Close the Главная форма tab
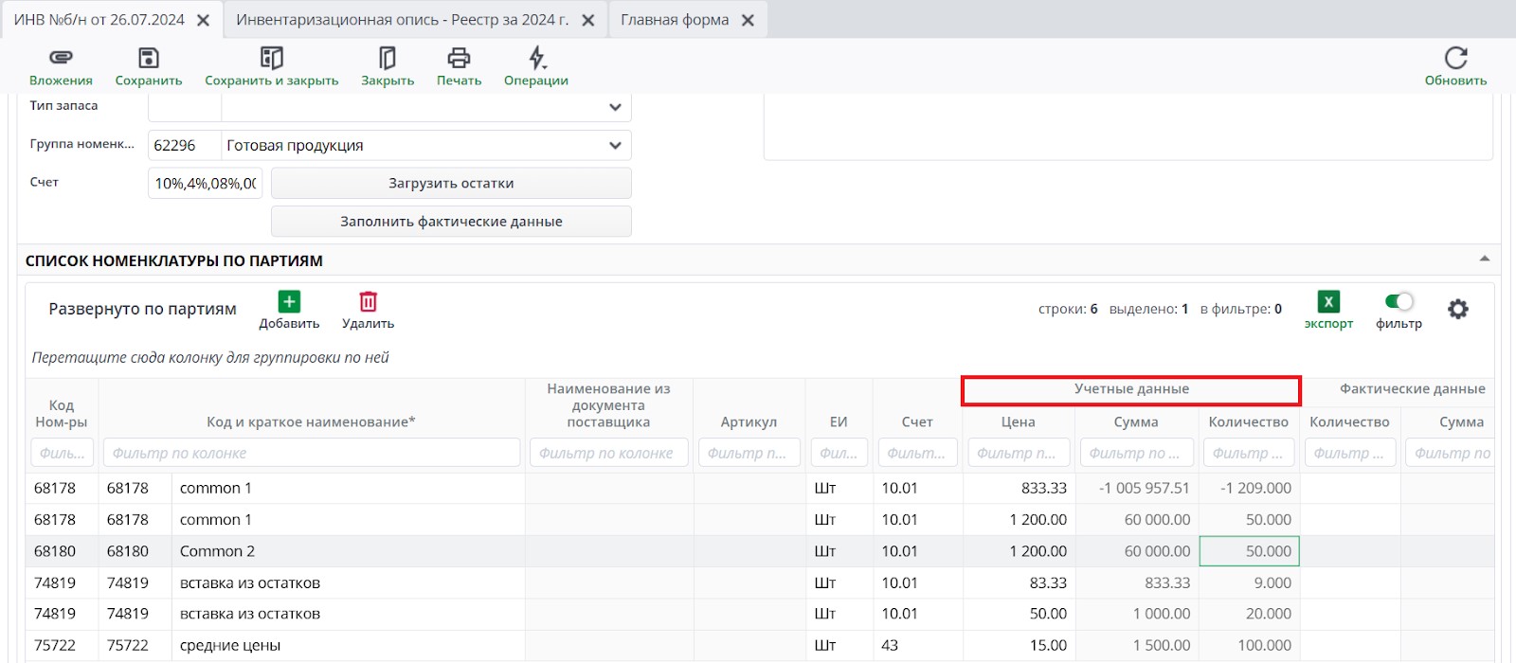Screen dimensions: 1516x663 (748, 21)
